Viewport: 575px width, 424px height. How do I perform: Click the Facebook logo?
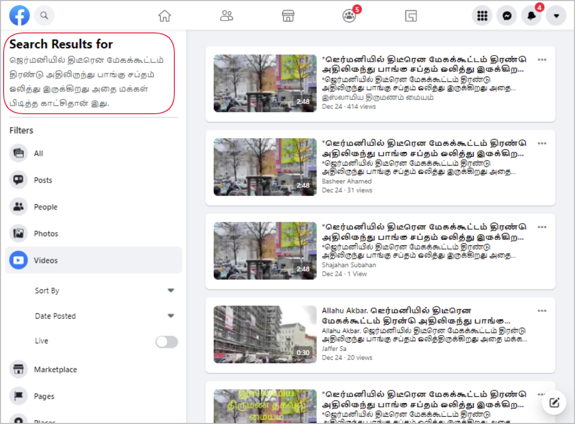[x=20, y=15]
